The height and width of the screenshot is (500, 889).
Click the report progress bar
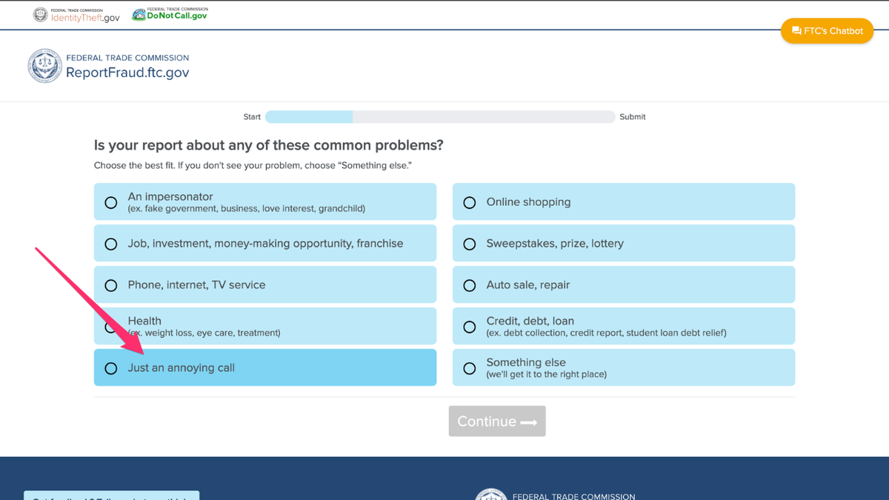[x=440, y=117]
